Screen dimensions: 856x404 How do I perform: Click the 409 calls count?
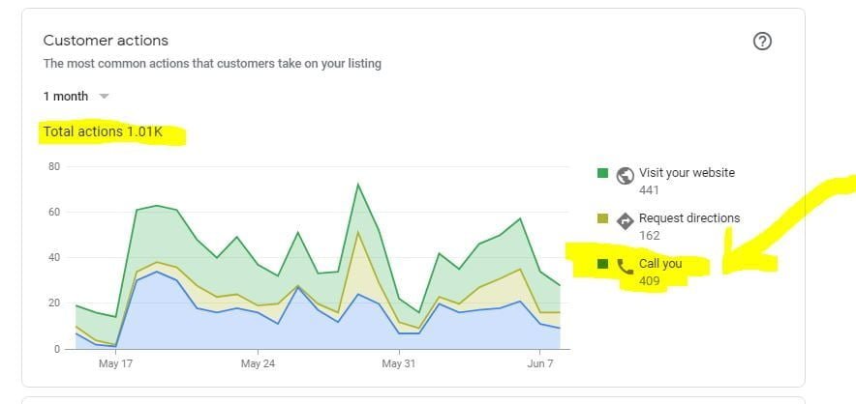pyautogui.click(x=649, y=281)
